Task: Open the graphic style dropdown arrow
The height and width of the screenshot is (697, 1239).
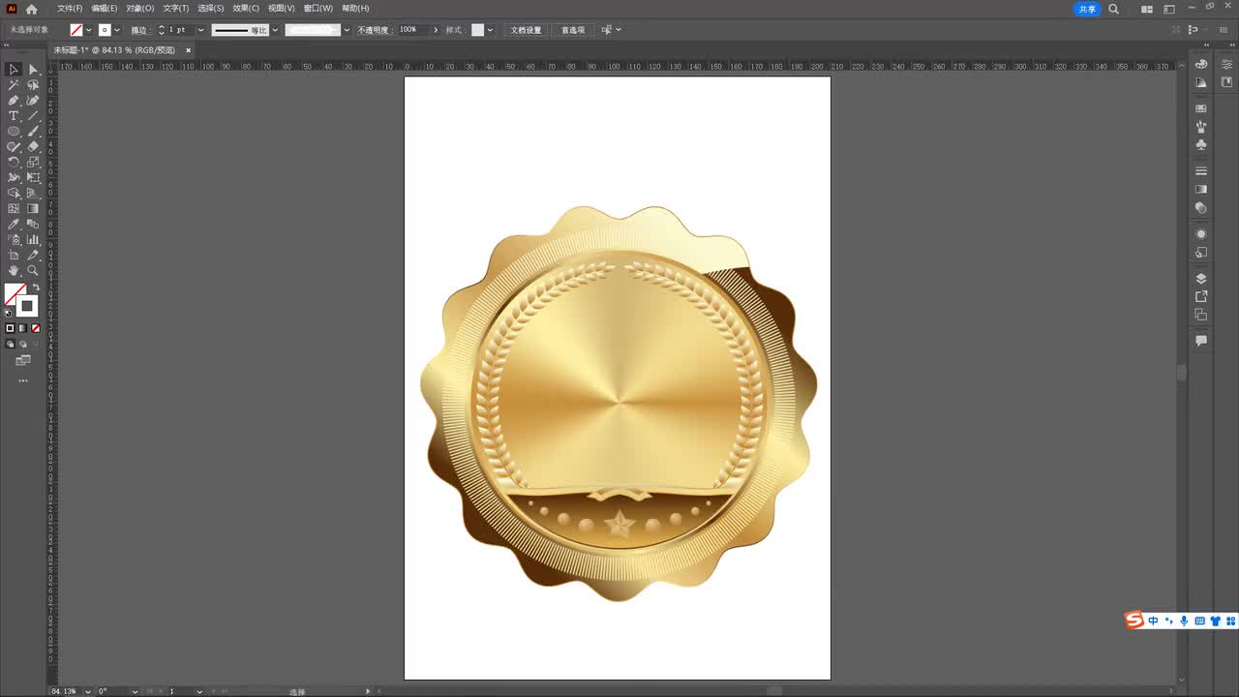Action: [x=490, y=30]
